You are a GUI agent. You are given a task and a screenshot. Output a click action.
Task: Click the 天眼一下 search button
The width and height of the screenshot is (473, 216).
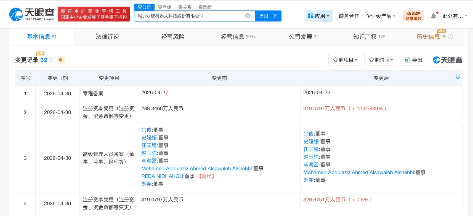coord(268,16)
